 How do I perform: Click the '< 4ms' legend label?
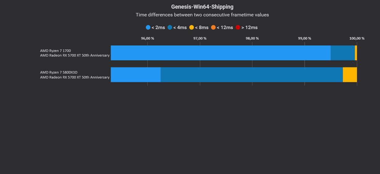pos(180,28)
